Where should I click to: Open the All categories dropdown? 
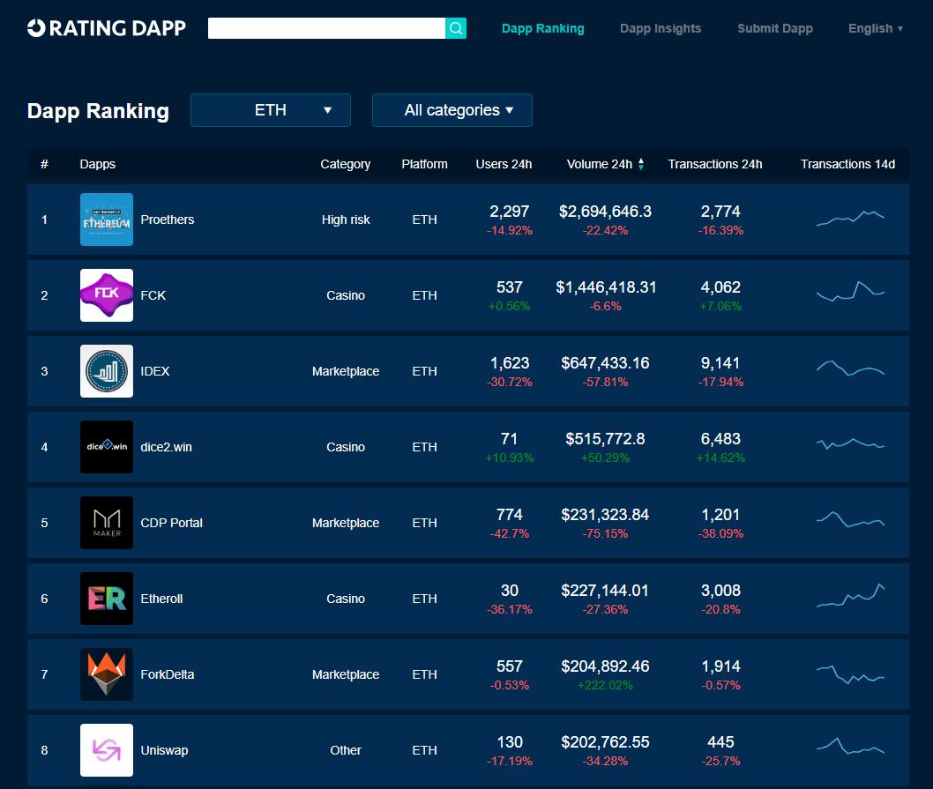pos(452,110)
